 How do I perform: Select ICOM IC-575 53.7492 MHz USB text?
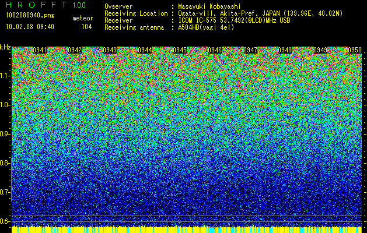[x=234, y=20]
